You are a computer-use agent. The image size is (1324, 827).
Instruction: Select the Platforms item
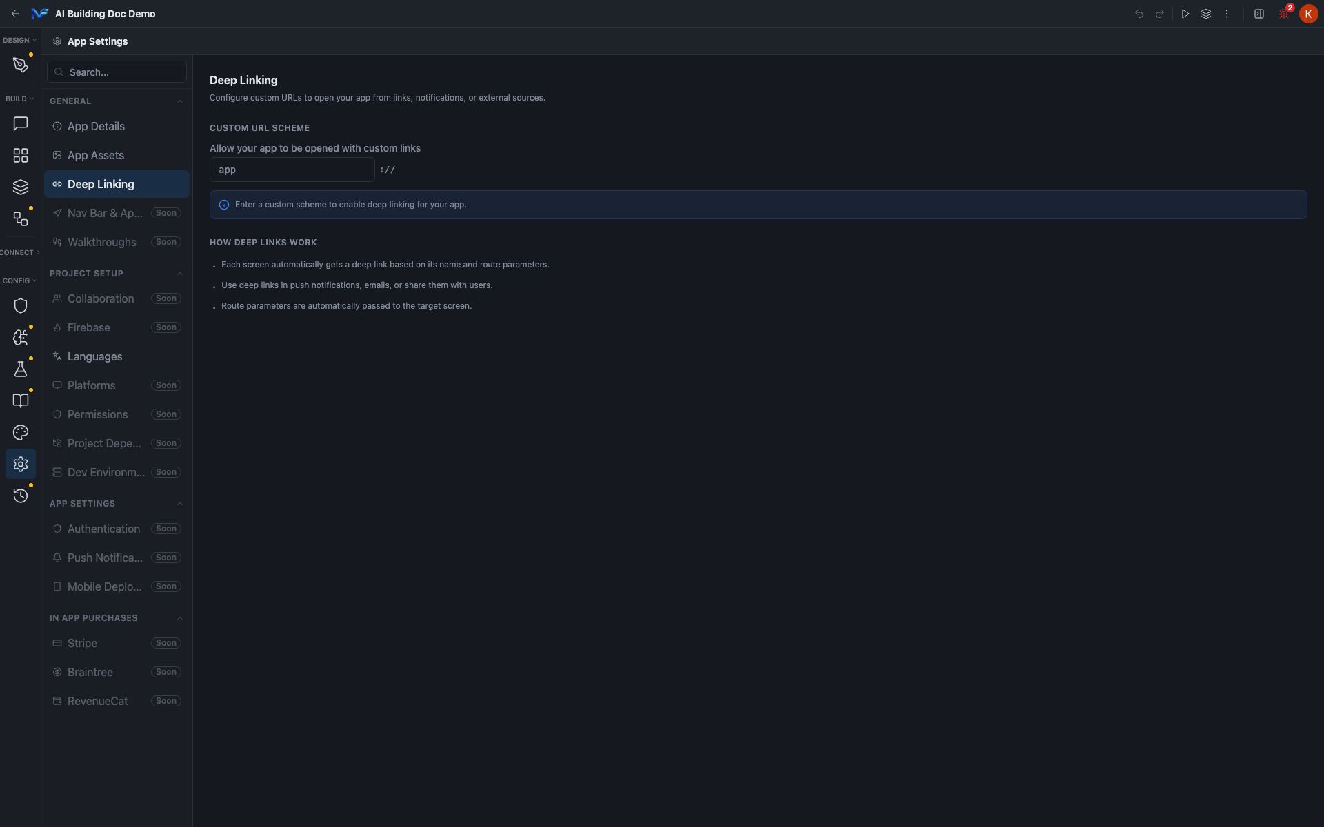point(117,386)
